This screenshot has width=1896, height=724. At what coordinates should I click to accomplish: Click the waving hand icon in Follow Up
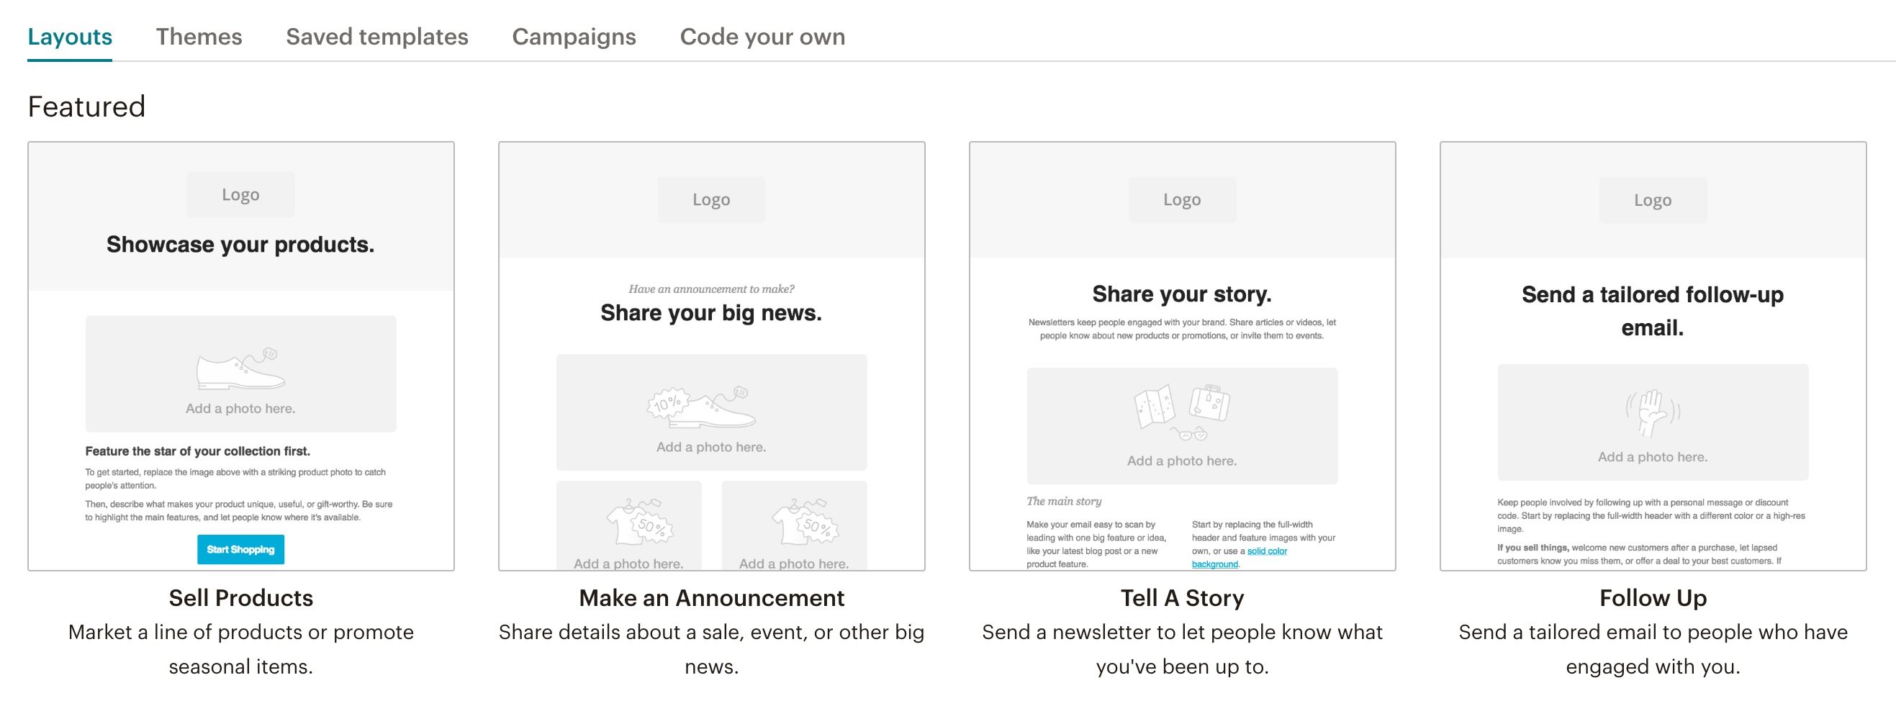pyautogui.click(x=1653, y=412)
